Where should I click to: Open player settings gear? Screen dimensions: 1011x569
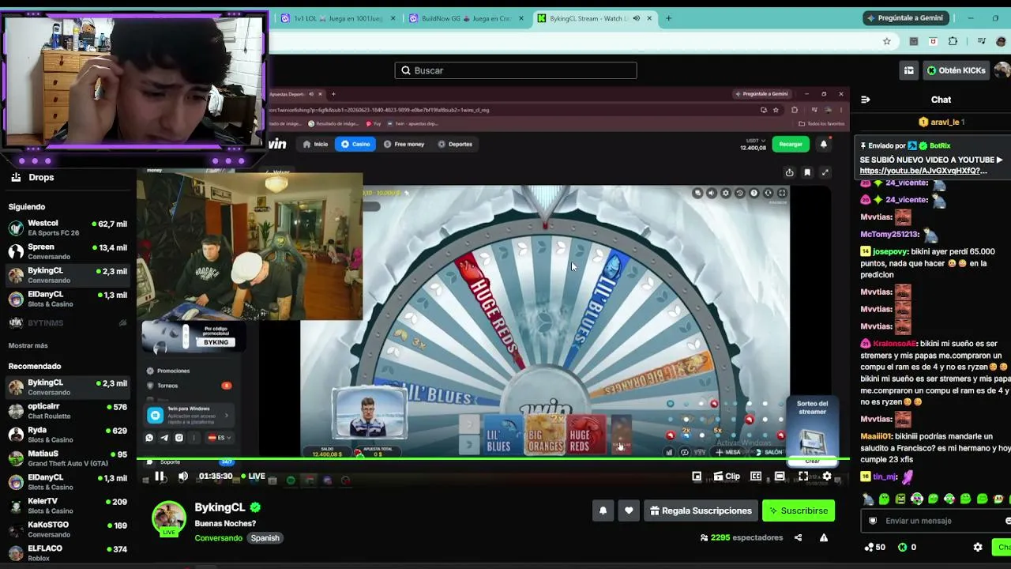pyautogui.click(x=827, y=477)
